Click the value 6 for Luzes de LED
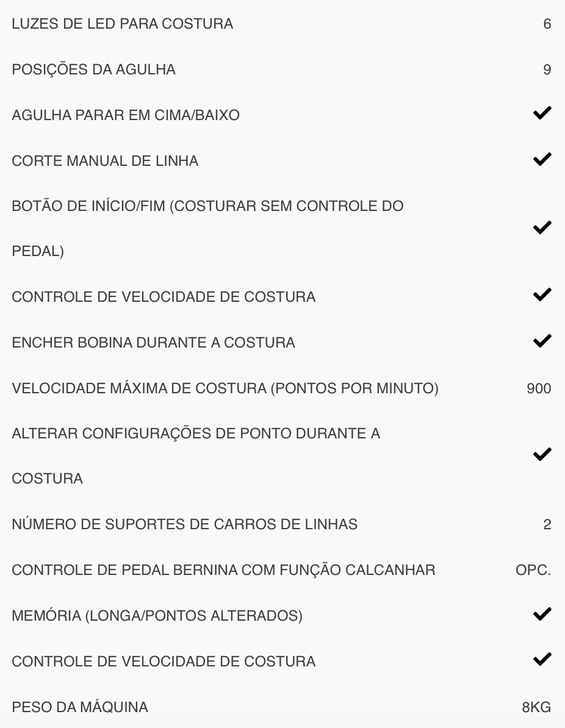 coord(547,24)
